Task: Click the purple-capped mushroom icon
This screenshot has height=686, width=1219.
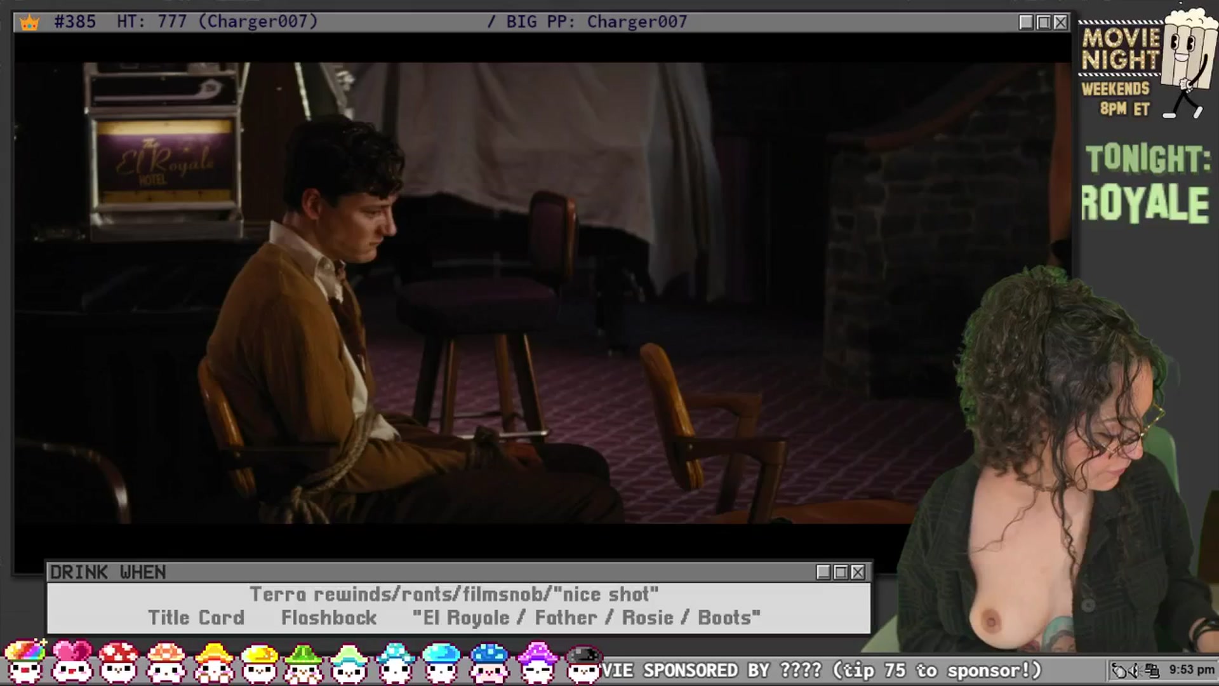Action: point(537,662)
